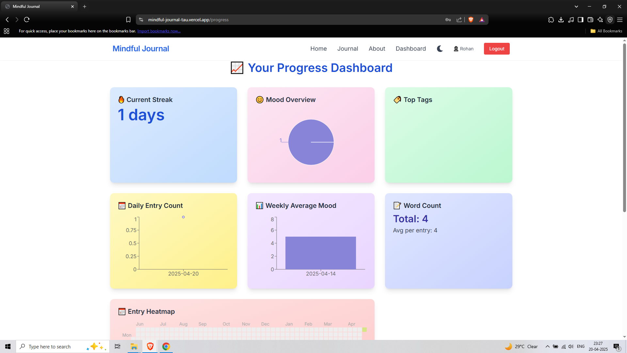Image resolution: width=627 pixels, height=353 pixels.
Task: Bookmark this page icon
Action: point(128,20)
